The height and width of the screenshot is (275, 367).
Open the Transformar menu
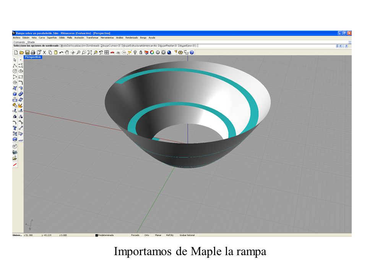coord(92,38)
